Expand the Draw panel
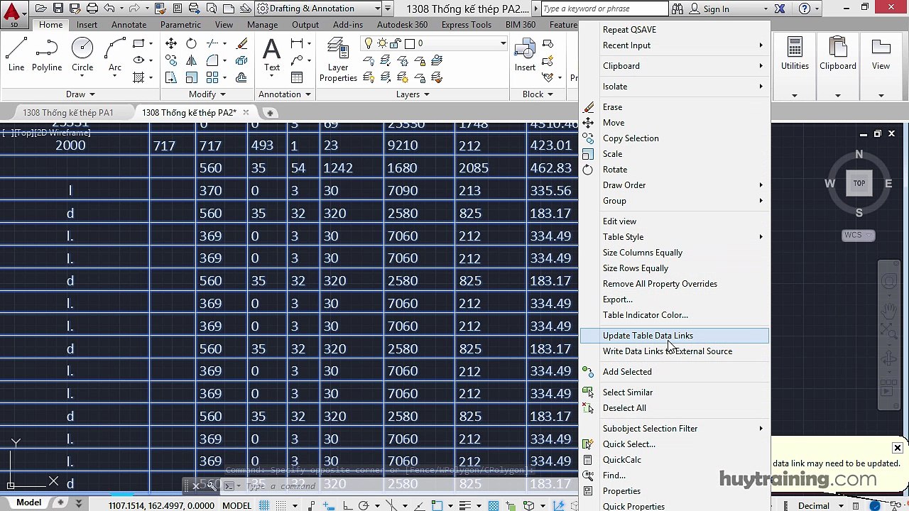This screenshot has height=511, width=909. (80, 94)
